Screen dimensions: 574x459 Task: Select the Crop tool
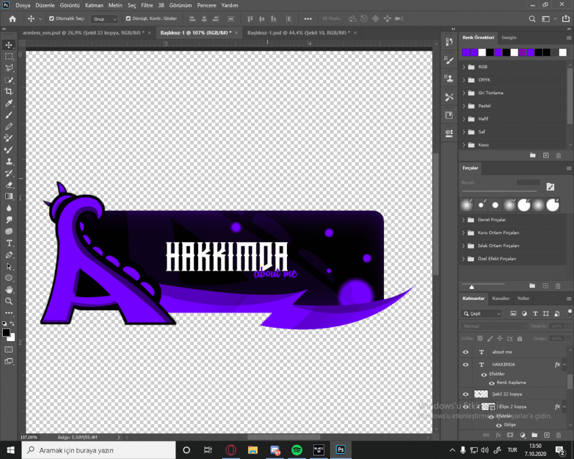(x=9, y=91)
